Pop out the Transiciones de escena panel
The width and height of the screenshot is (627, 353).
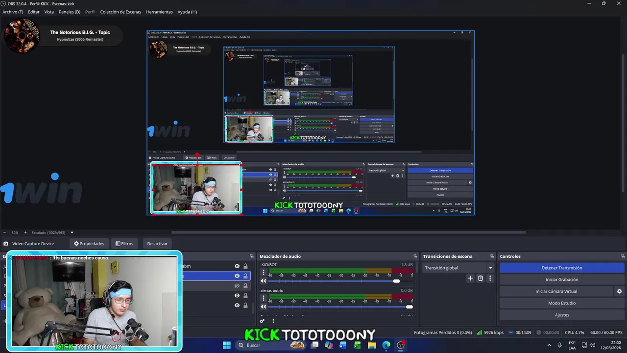[x=492, y=256]
